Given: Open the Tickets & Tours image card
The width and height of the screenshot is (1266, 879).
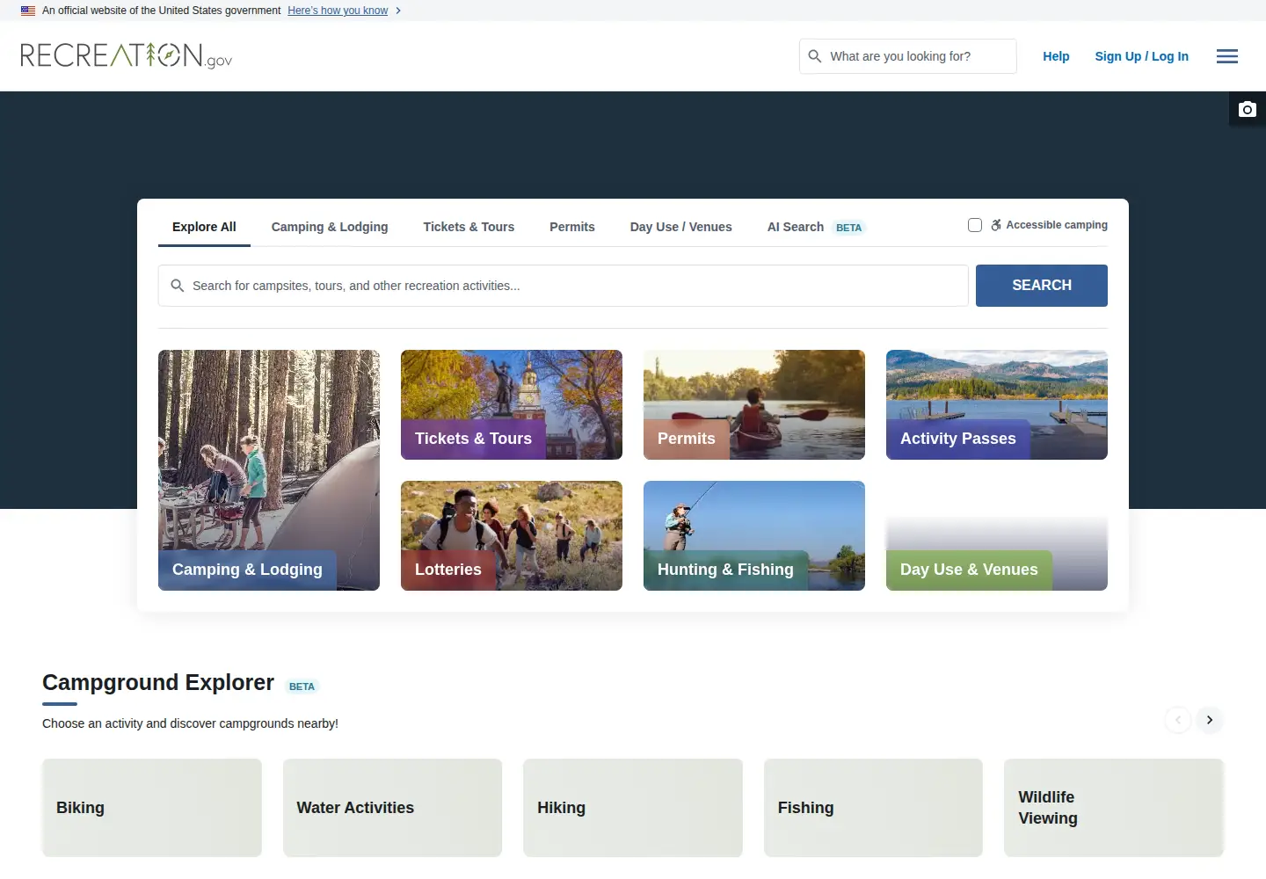Looking at the screenshot, I should click(x=512, y=404).
